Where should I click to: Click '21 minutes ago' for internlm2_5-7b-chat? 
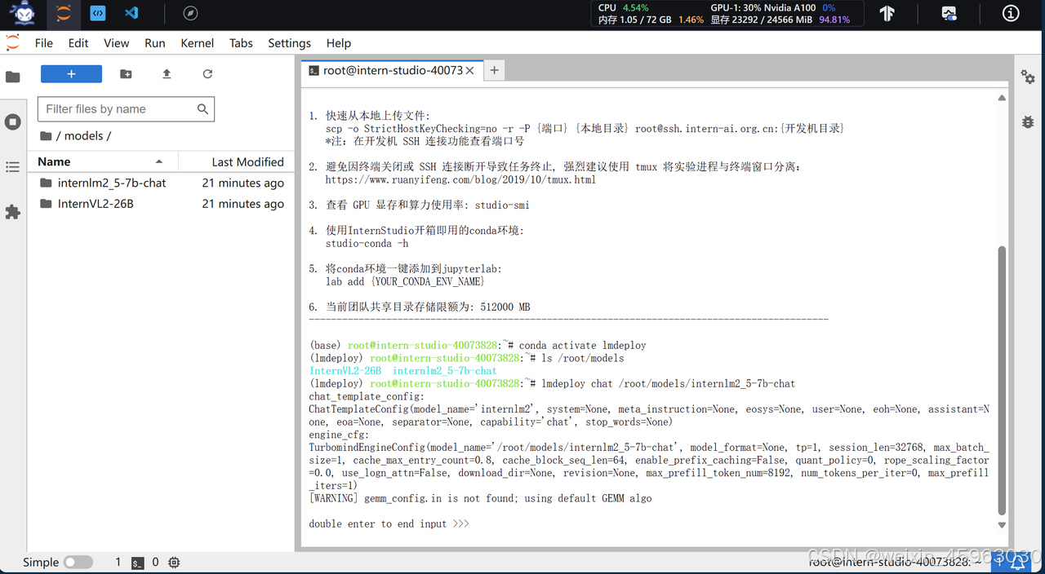[x=243, y=183]
